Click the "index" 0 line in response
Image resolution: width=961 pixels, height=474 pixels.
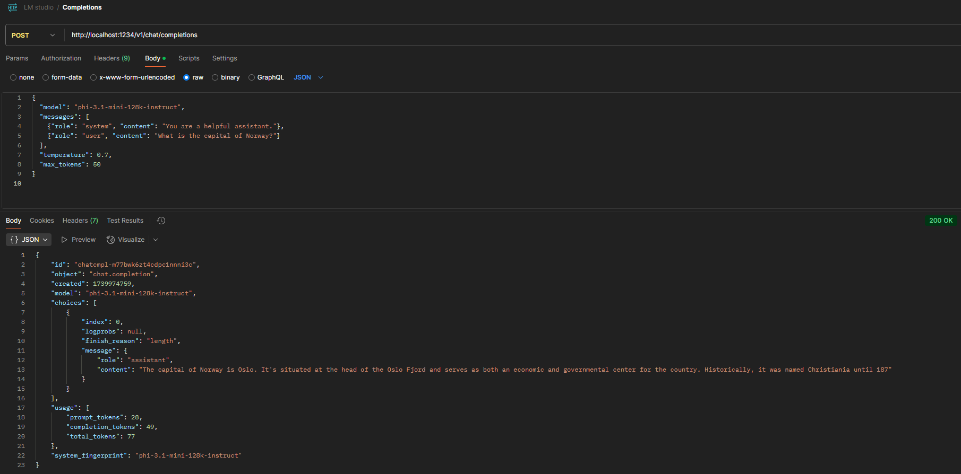point(102,322)
